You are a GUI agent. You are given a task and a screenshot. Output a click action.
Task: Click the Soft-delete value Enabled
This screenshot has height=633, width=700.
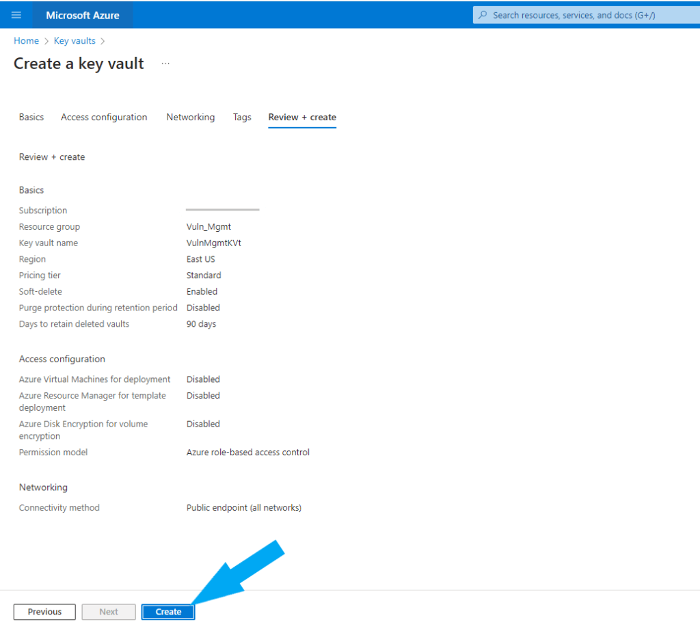point(202,291)
